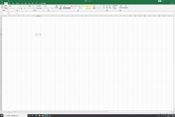Click the AutoSum sigma icon
This screenshot has height=117, width=175.
113,5
